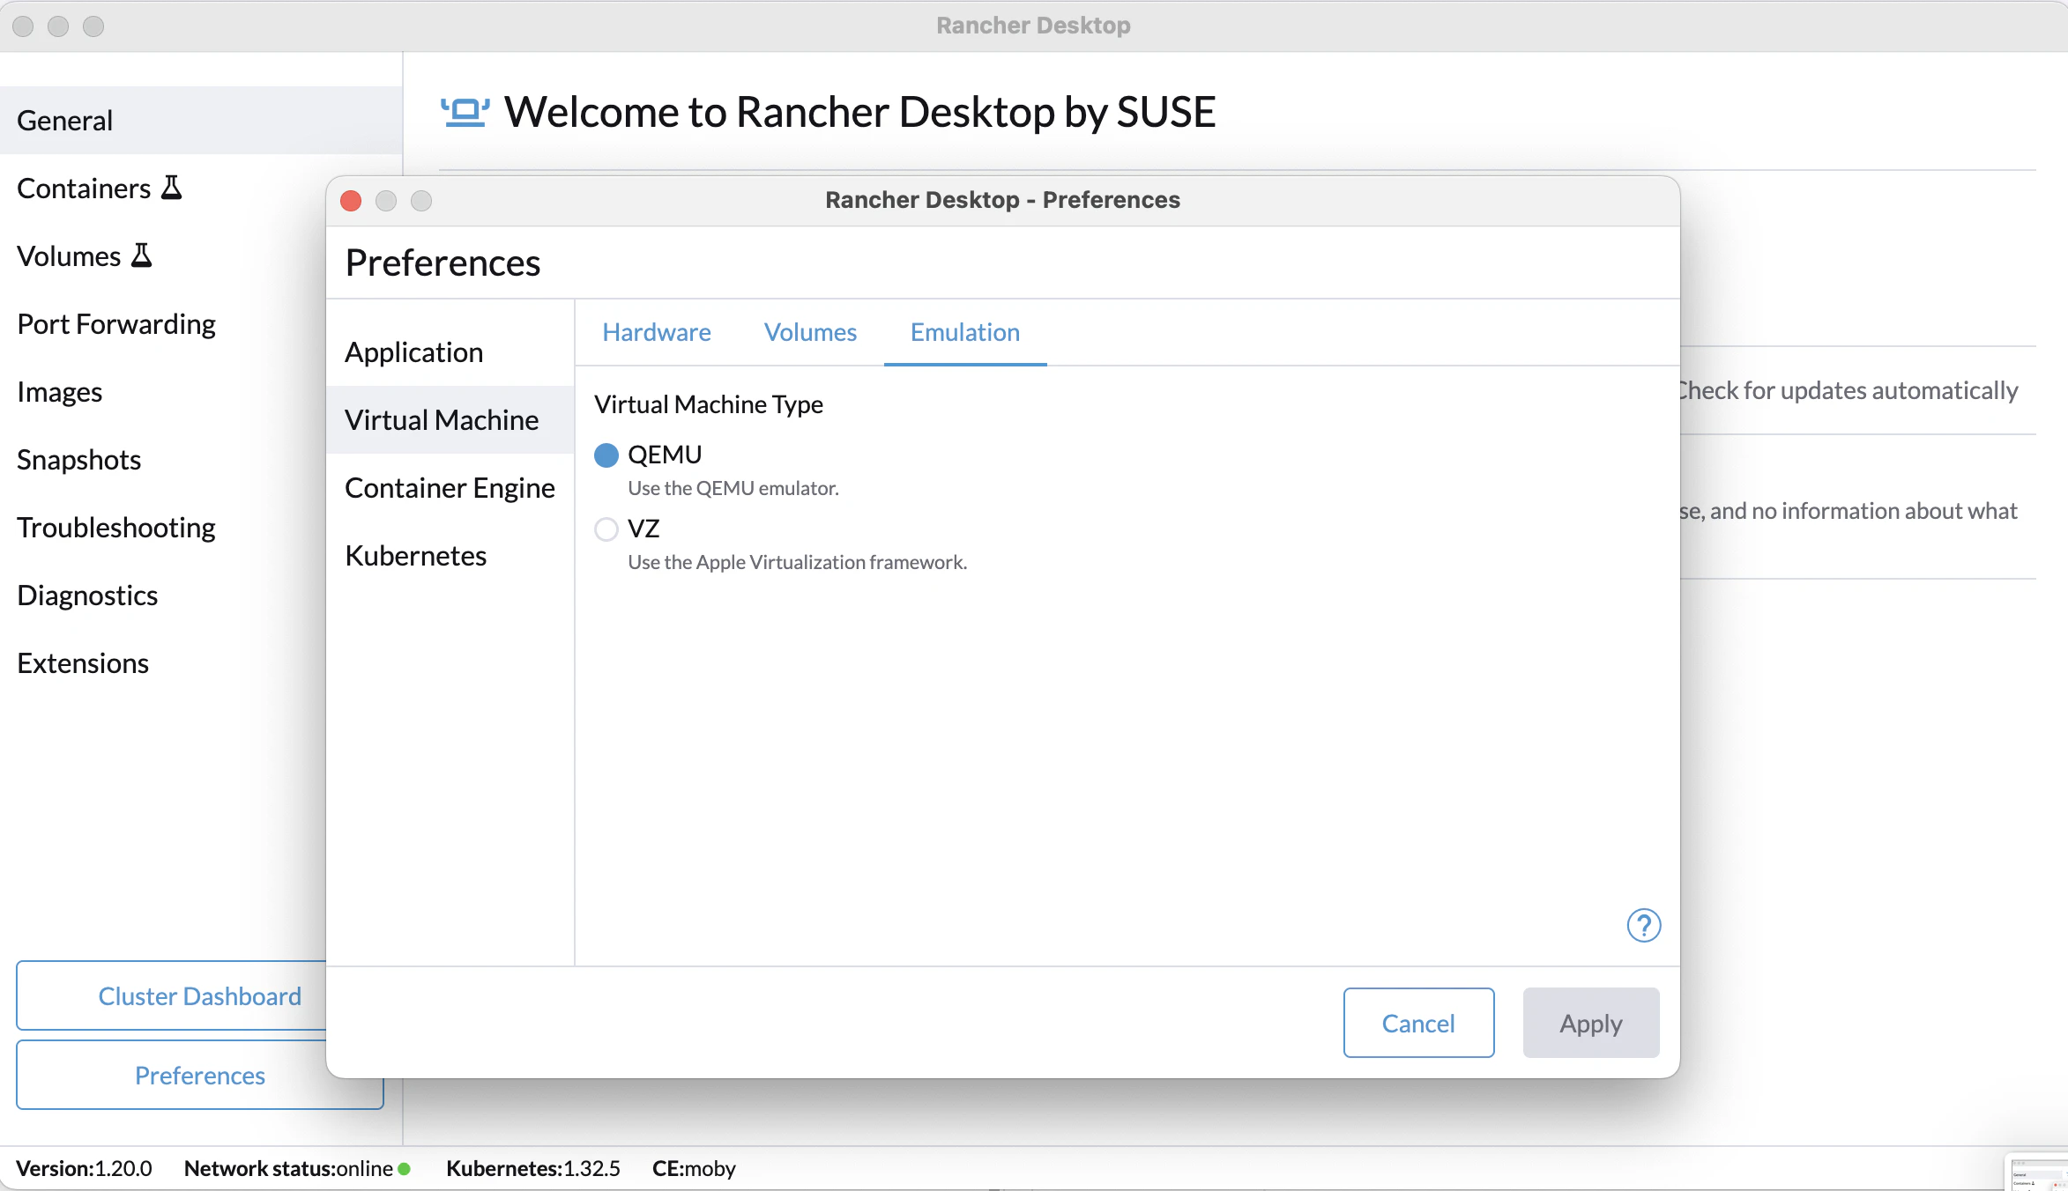Click the CE:moby status entry
The height and width of the screenshot is (1191, 2068).
point(694,1169)
